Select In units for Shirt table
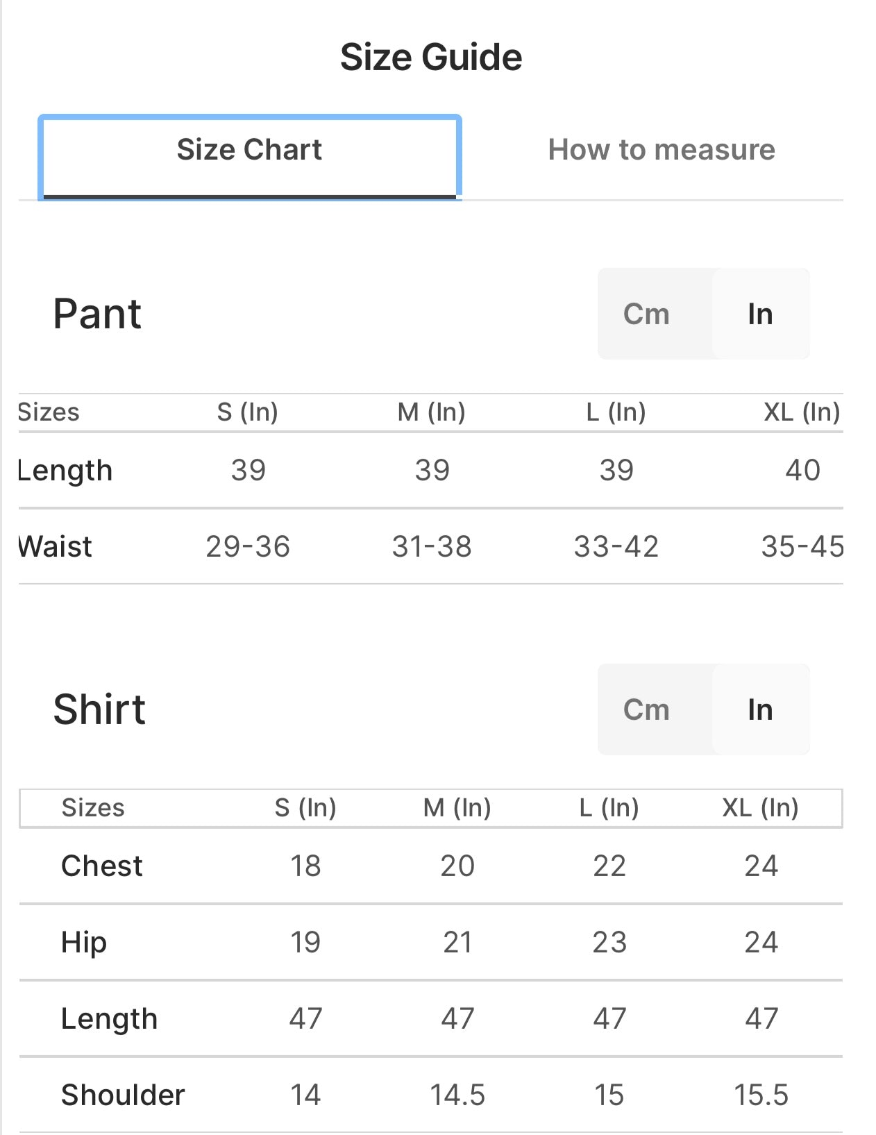The width and height of the screenshot is (876, 1135). pos(760,710)
